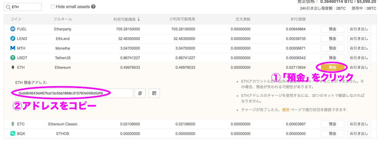
Task: Click the コイン column header
Action: coord(16,19)
